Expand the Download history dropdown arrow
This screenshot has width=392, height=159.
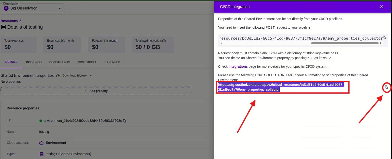91,76
